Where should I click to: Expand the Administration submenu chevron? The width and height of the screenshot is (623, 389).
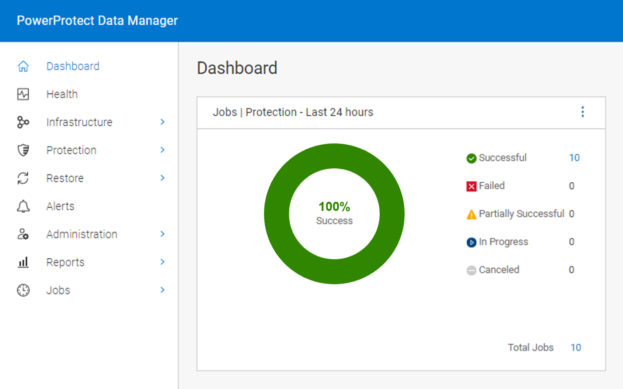pyautogui.click(x=162, y=234)
